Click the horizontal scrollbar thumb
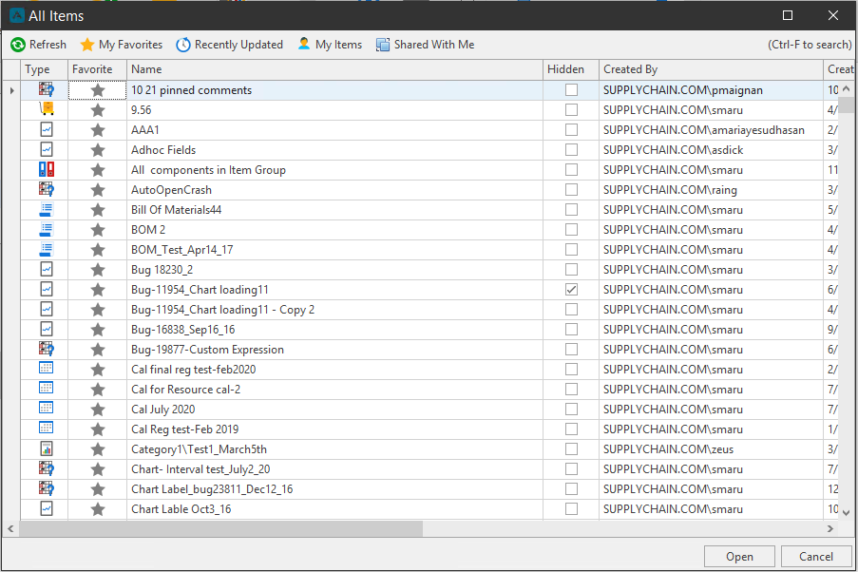Screen dimensions: 858x572 click(x=221, y=528)
